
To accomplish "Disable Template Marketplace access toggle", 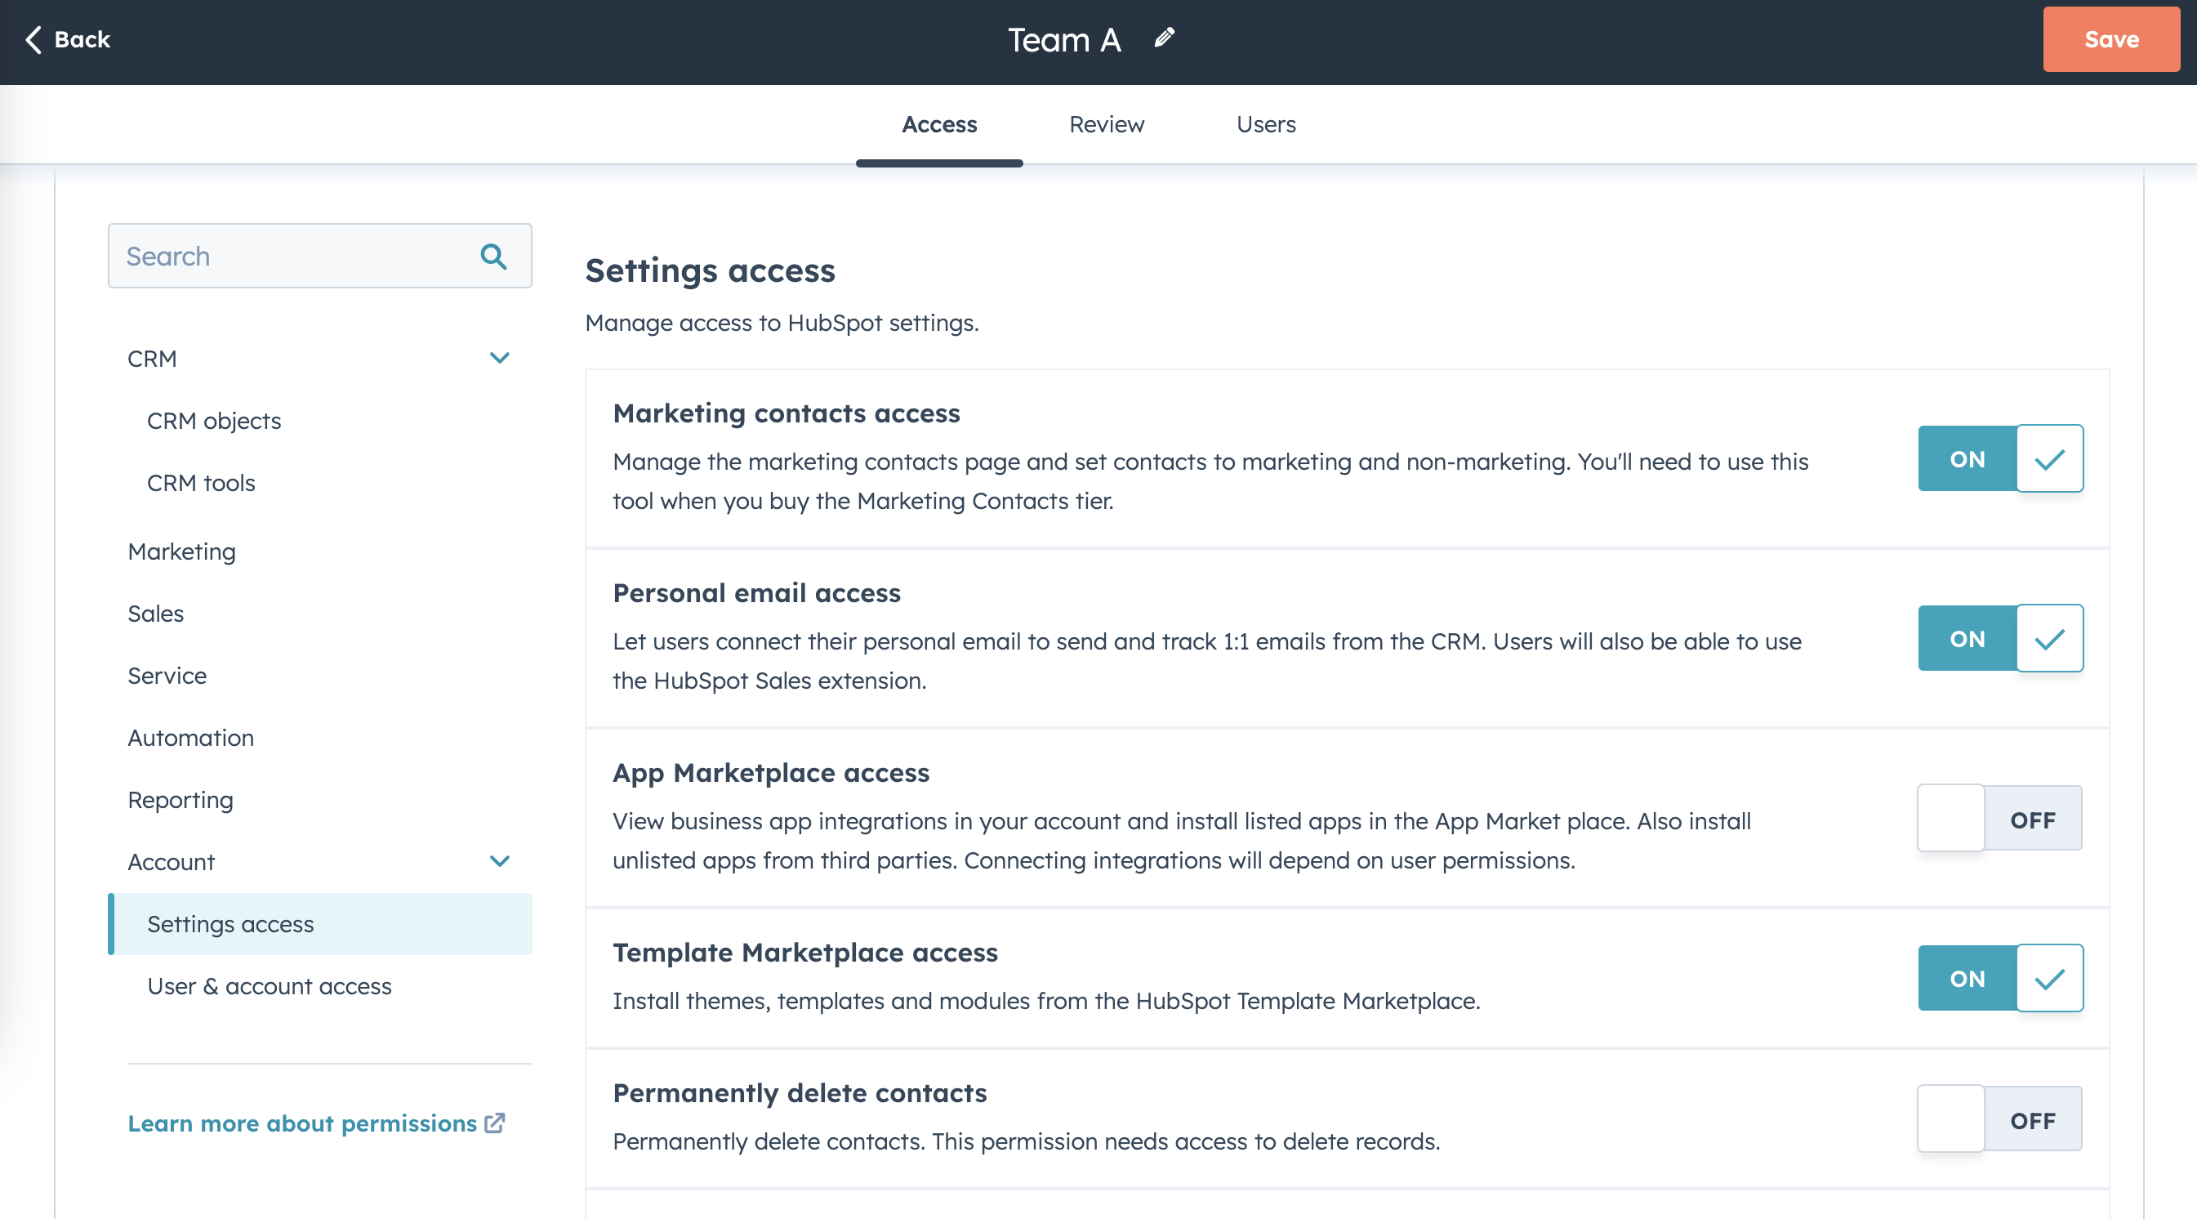I will [x=2000, y=978].
